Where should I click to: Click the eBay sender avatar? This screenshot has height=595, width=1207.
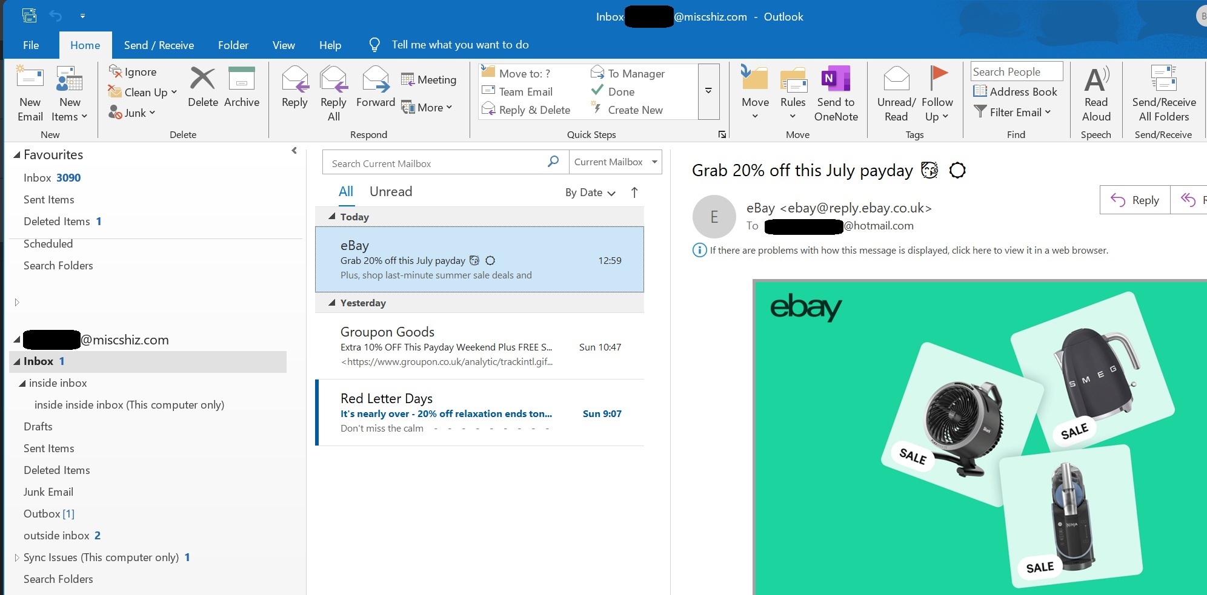(714, 217)
